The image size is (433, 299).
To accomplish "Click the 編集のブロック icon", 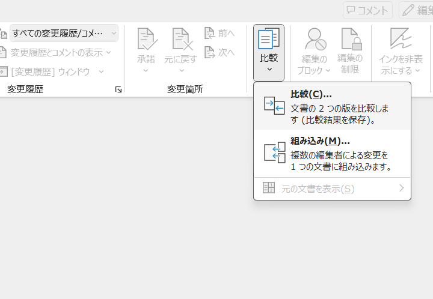I will click(315, 39).
